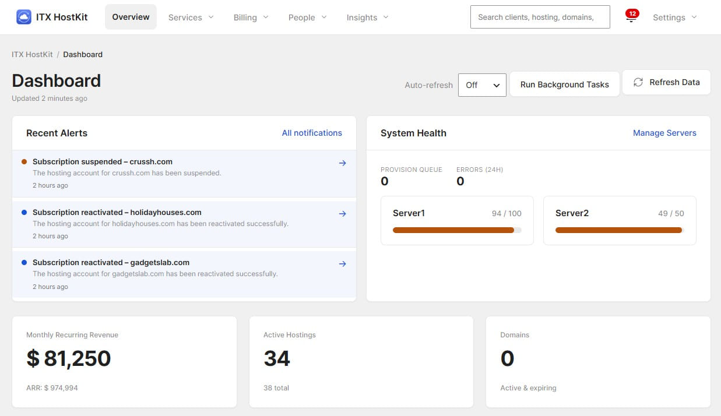Open arrow for gadgetslab.com reactivated alert

[342, 264]
